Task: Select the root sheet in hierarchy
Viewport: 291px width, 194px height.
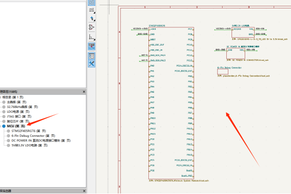Action: (x=13, y=97)
